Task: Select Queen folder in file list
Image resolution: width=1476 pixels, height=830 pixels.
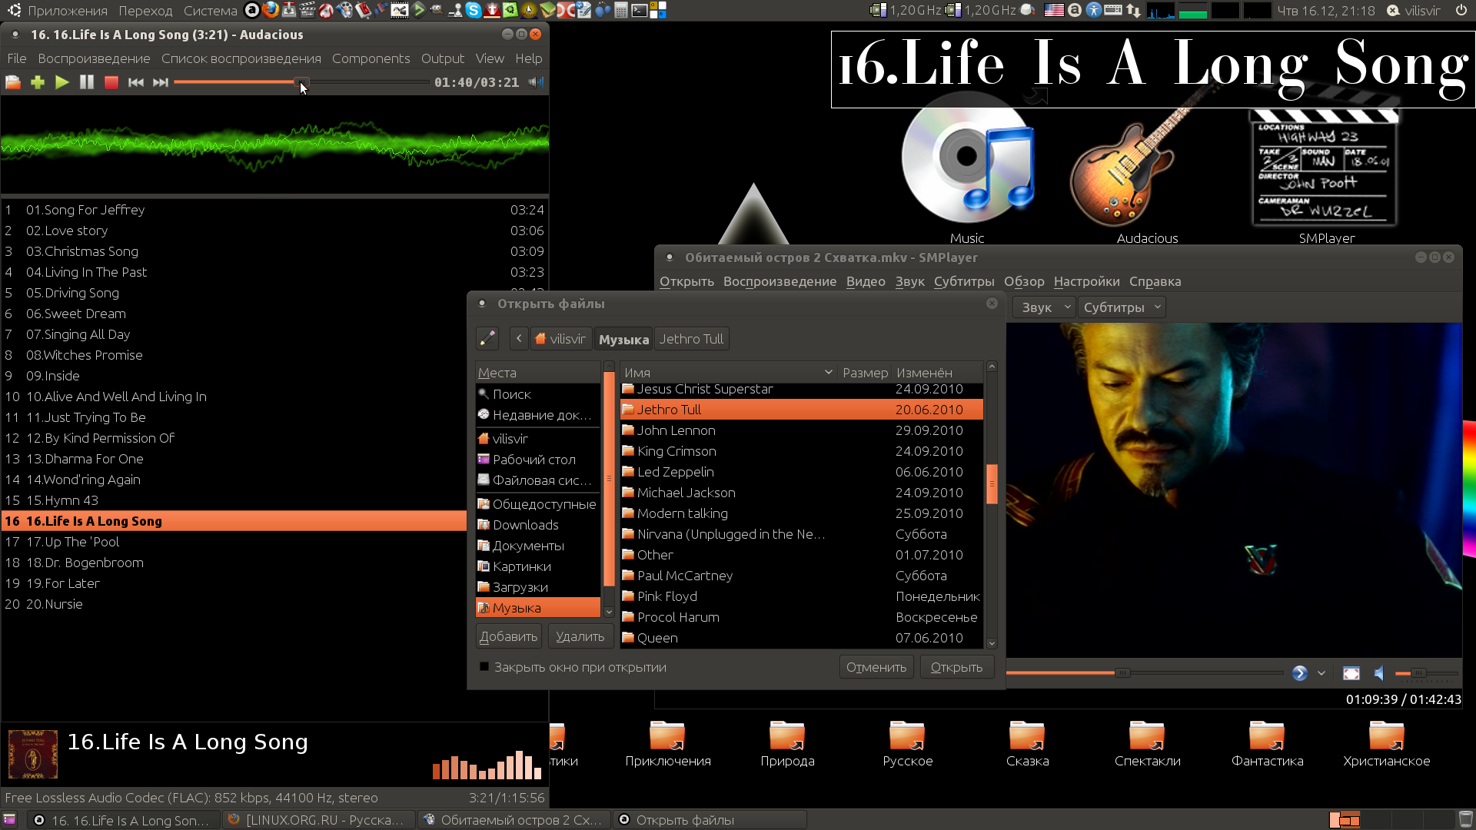Action: pyautogui.click(x=802, y=638)
